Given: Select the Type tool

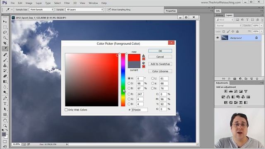Looking at the screenshot, I should coord(5,104).
